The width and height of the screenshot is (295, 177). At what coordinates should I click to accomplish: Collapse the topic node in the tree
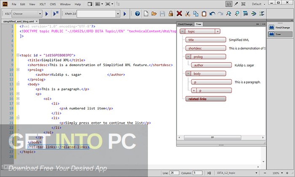182,32
